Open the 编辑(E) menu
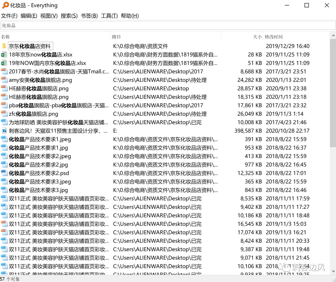 (x=29, y=16)
